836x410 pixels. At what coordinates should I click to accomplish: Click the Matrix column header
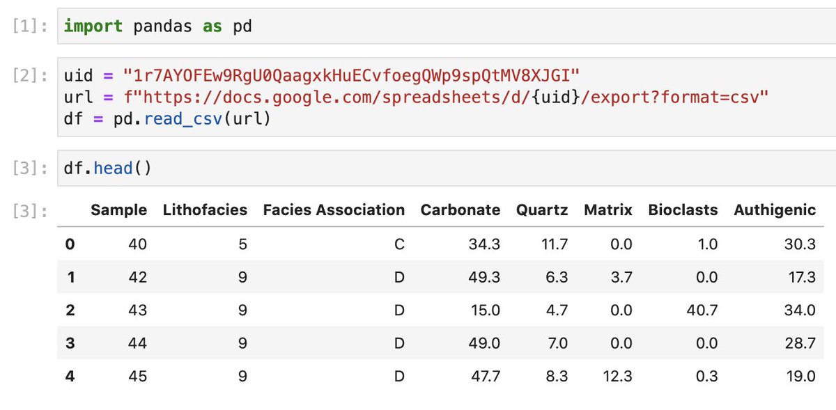tap(608, 210)
